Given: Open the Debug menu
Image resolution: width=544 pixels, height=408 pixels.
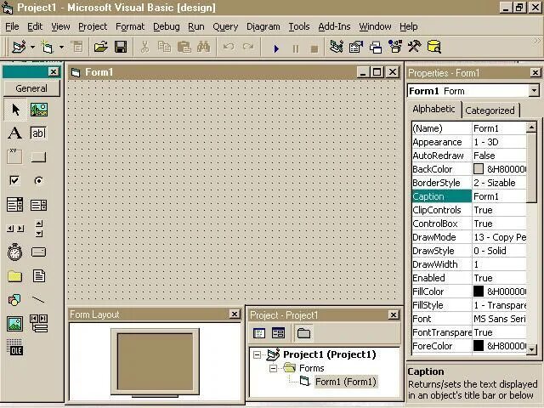Looking at the screenshot, I should pyautogui.click(x=167, y=26).
